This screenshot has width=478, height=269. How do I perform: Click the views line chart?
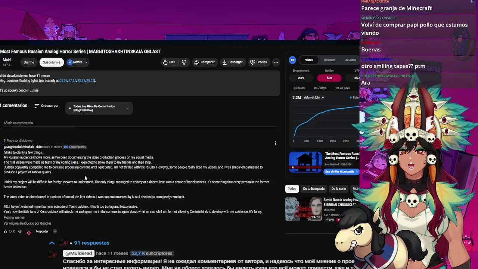point(326,122)
